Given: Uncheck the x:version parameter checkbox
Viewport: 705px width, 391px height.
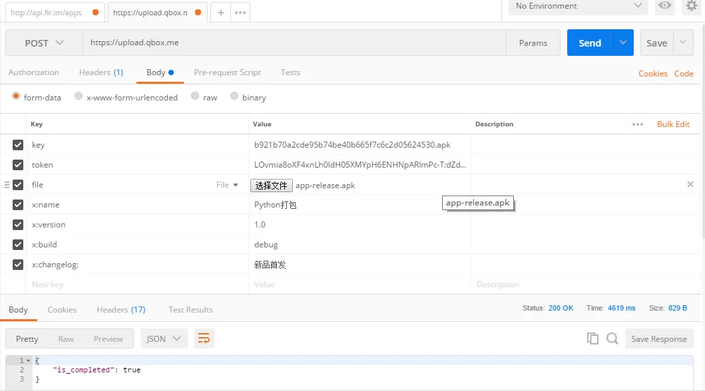Looking at the screenshot, I should (x=18, y=225).
